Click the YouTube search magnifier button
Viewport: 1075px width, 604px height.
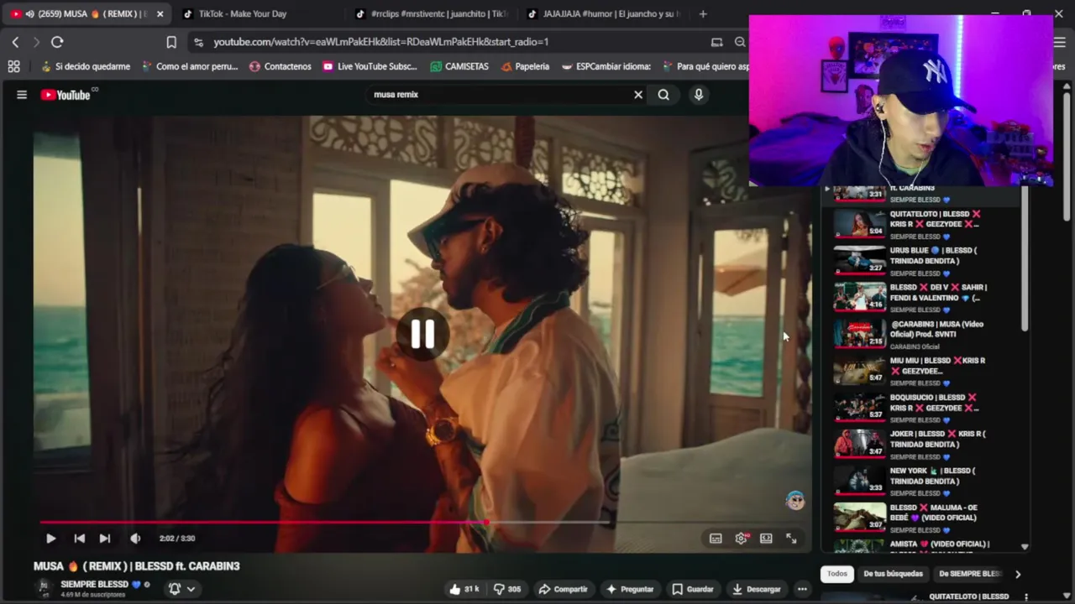[663, 95]
